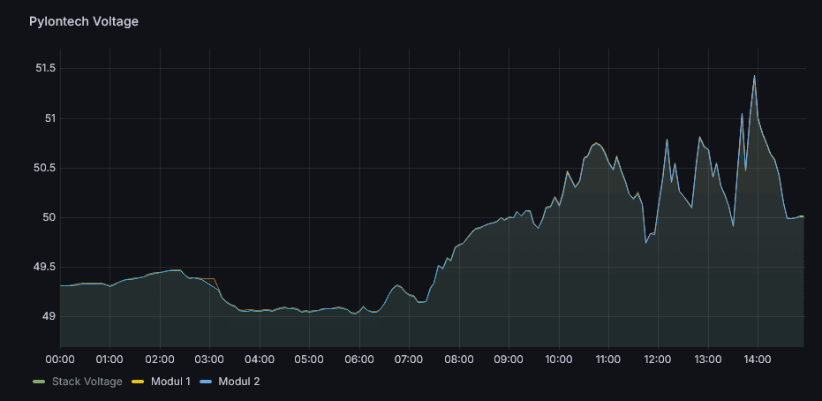Click the 14:00 time axis label
Viewport: 822px width, 401px height.
click(758, 359)
